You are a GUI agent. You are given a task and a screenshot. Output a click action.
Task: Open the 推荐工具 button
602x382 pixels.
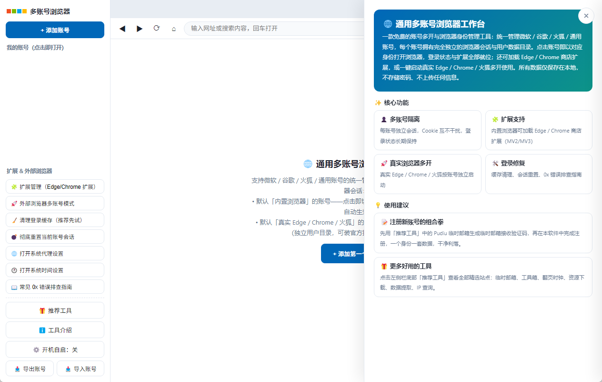click(55, 310)
